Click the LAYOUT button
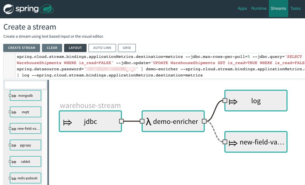This screenshot has width=305, height=185. click(75, 48)
